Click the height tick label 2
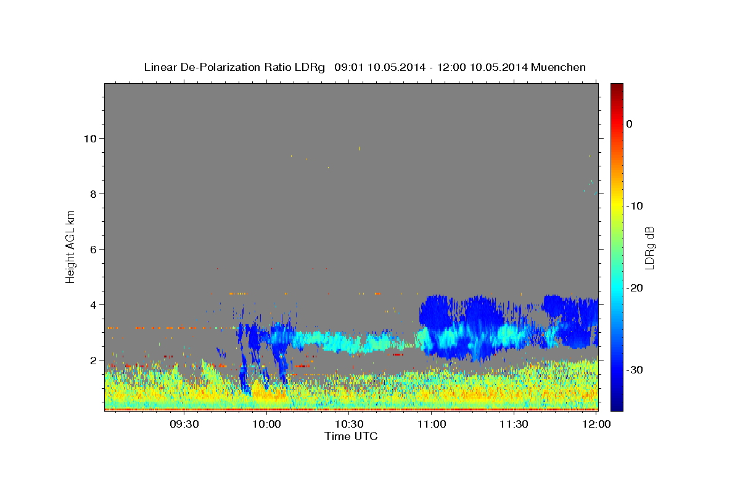The width and height of the screenshot is (740, 493). click(x=94, y=360)
